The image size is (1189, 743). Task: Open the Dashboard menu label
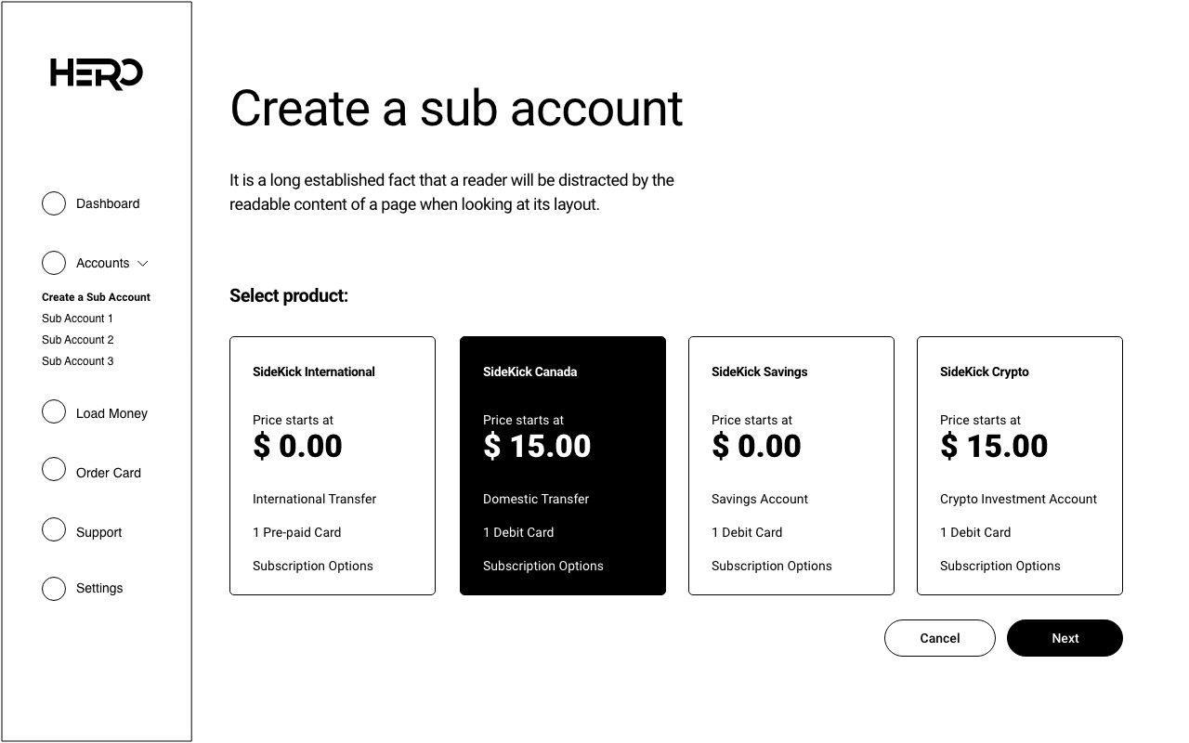108,203
